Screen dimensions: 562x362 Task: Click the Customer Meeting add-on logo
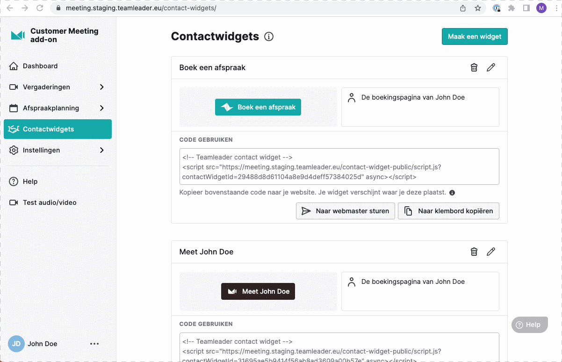tap(18, 36)
